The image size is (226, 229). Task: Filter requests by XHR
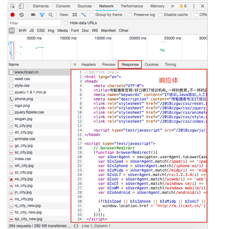22,30
